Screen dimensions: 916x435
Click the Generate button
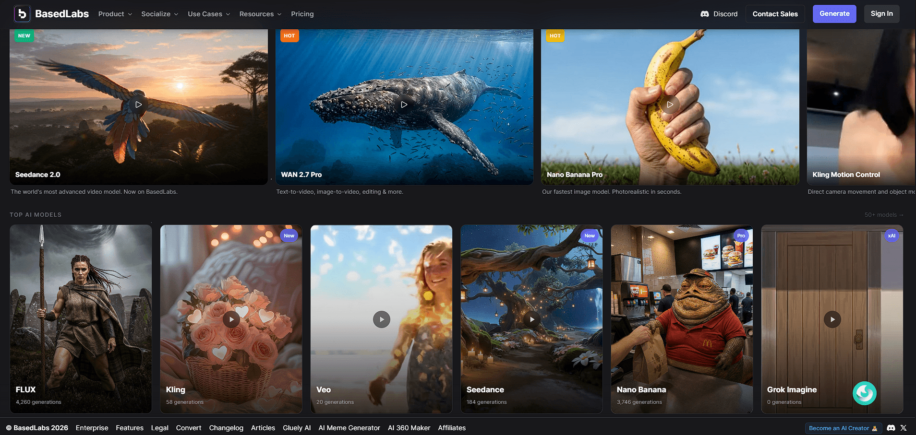[834, 14]
